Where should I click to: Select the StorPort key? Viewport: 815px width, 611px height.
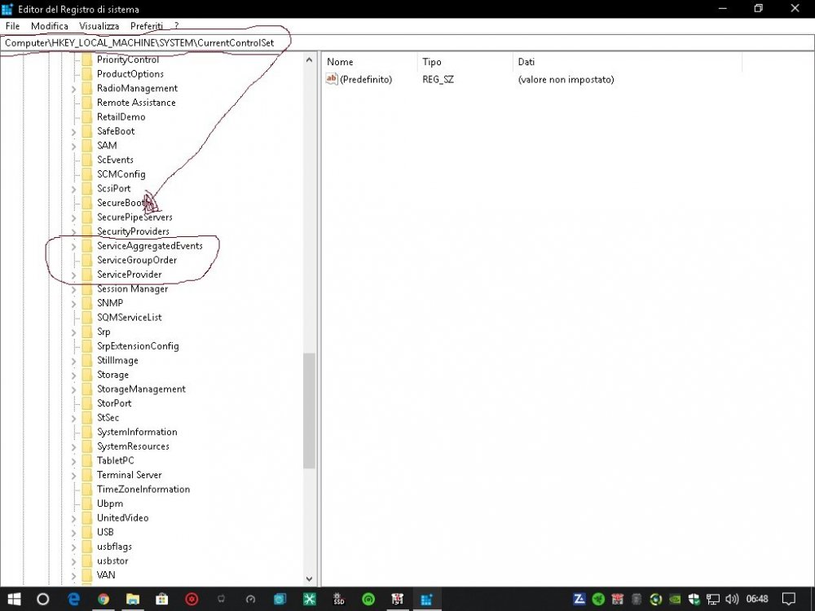tap(114, 403)
